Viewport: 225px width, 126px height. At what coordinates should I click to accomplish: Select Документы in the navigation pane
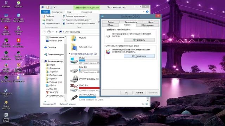[x=53, y=68]
